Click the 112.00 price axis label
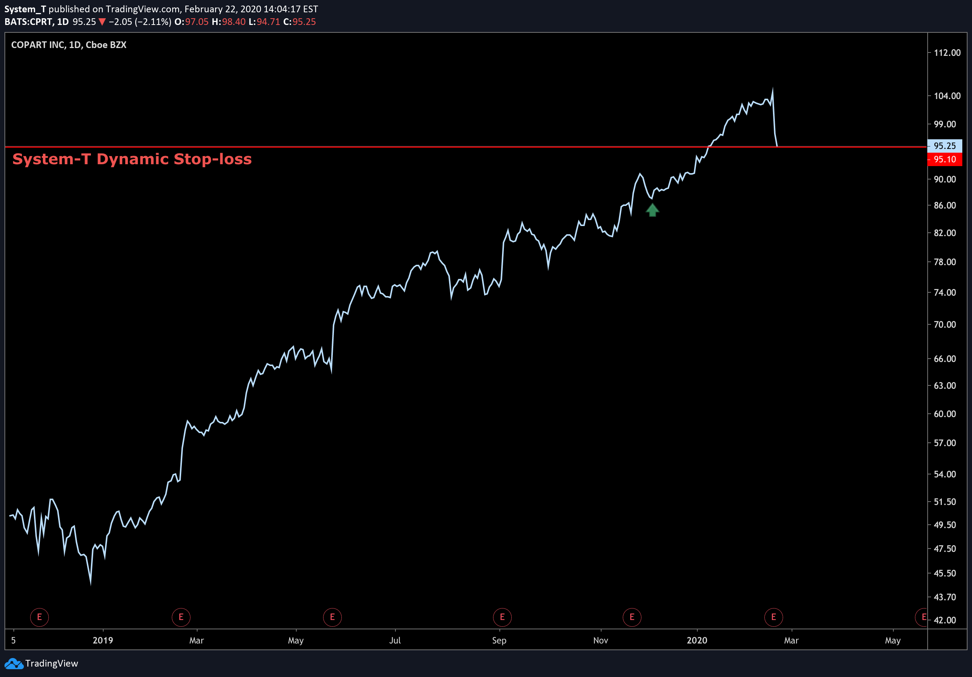The width and height of the screenshot is (972, 677). pyautogui.click(x=947, y=53)
